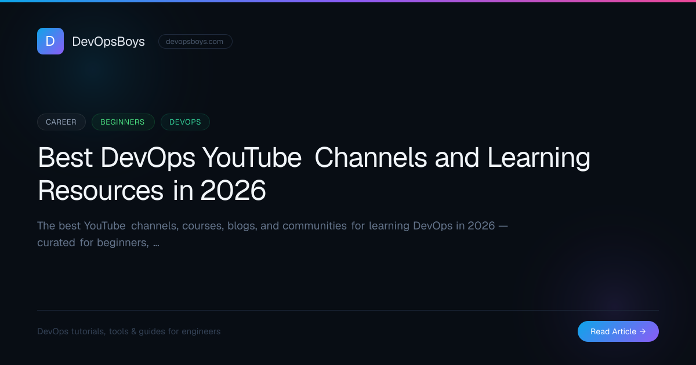Click footer text 'DevOps tutorials, tools & guides'

coord(129,331)
